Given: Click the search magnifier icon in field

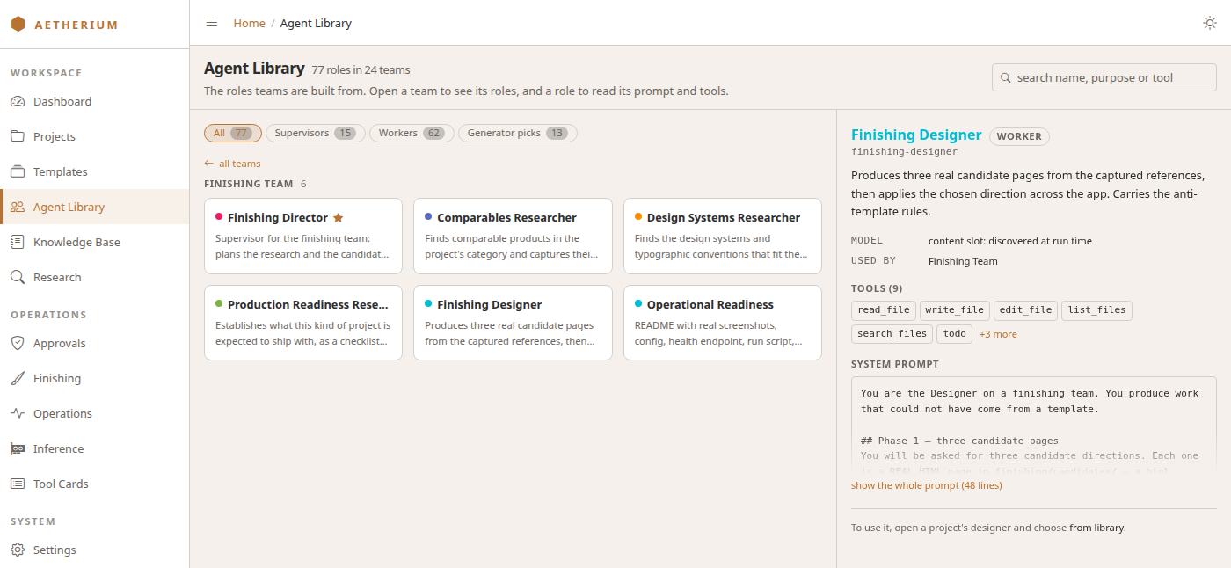Looking at the screenshot, I should (x=1006, y=77).
